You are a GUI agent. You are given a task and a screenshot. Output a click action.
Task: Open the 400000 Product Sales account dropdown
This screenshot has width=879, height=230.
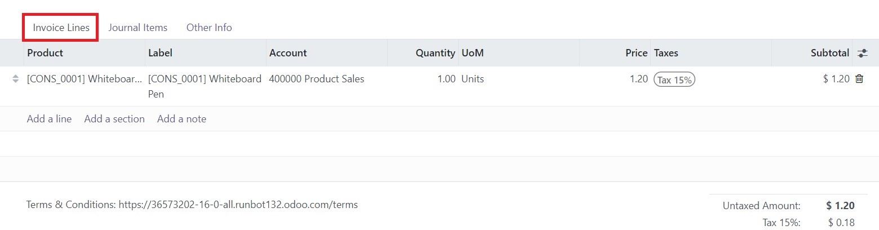[x=327, y=79]
